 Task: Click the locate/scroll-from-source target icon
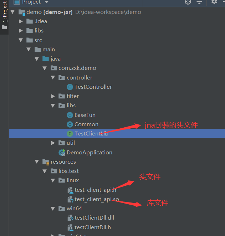[x=188, y=2]
